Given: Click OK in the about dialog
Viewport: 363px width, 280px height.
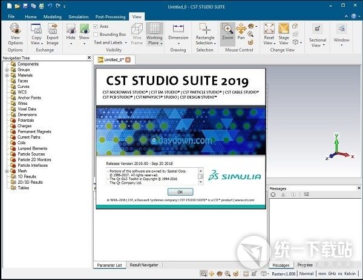Looking at the screenshot, I should click(x=180, y=192).
